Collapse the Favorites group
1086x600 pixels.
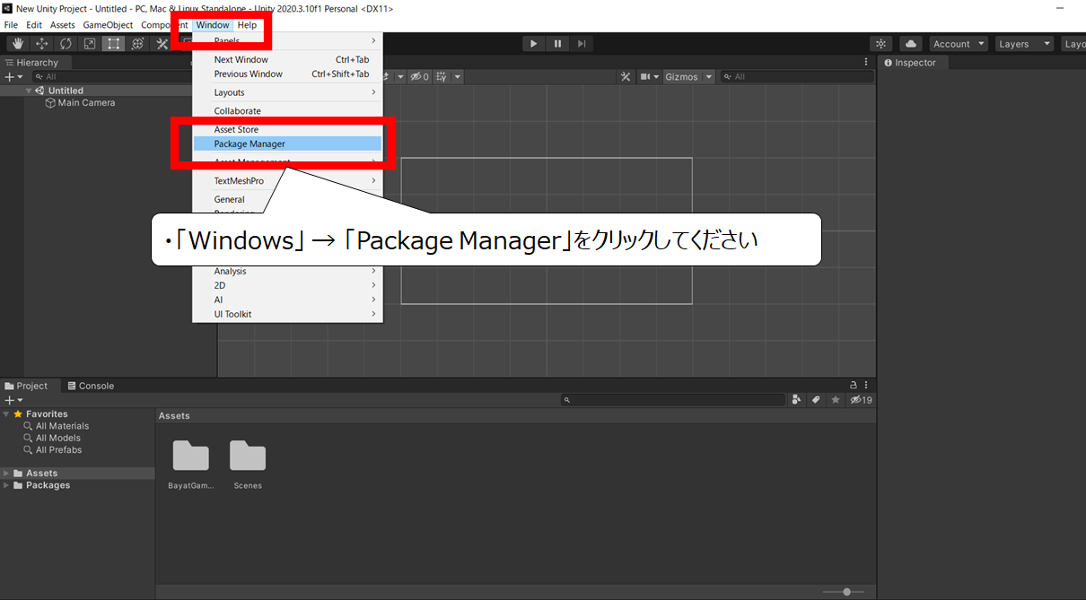click(x=6, y=414)
